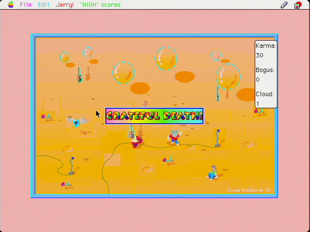Screen dimensions: 310x232
Task: Open the File menu
Action: point(26,4)
